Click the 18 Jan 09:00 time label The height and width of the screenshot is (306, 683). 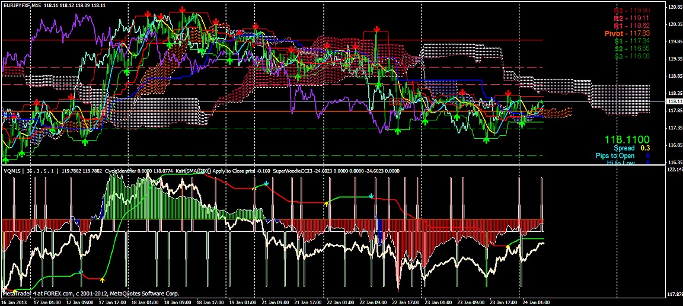[x=177, y=302]
